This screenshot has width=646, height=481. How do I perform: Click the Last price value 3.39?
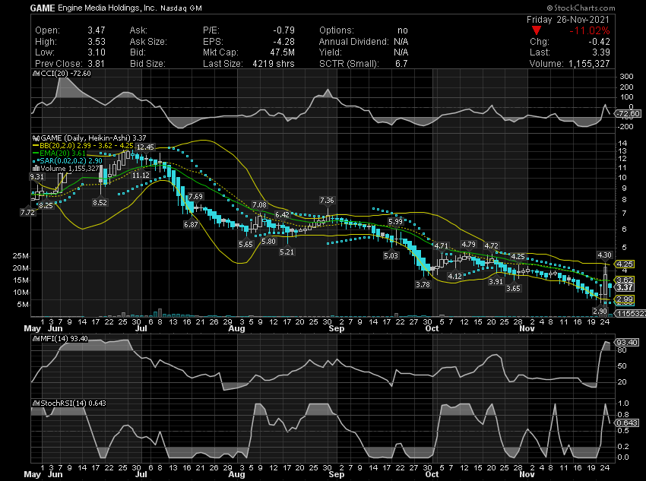600,52
